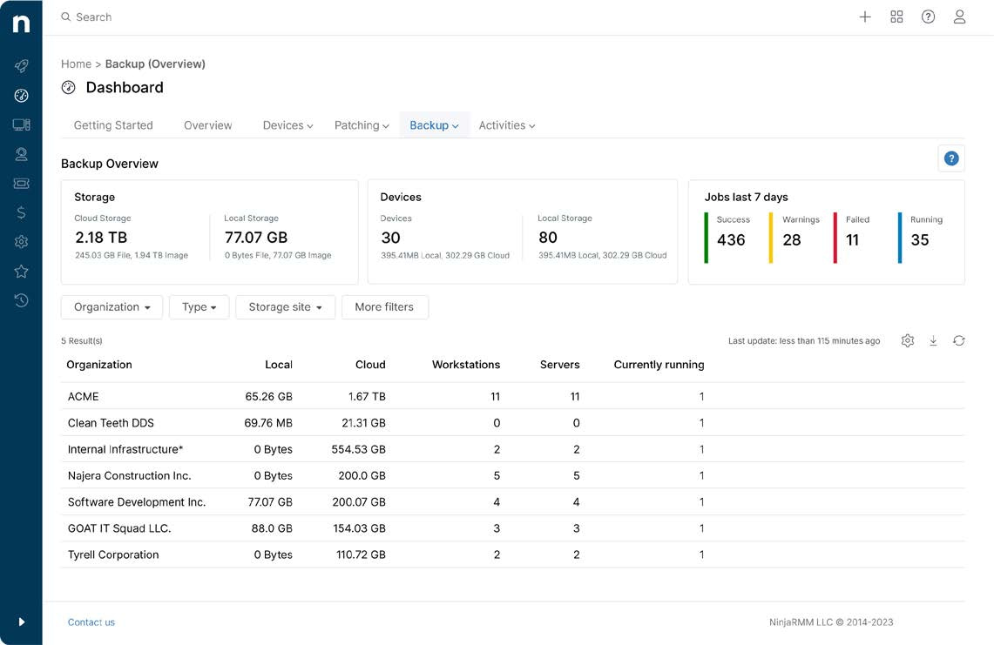Open table settings gear icon
Image resolution: width=994 pixels, height=645 pixels.
[908, 341]
